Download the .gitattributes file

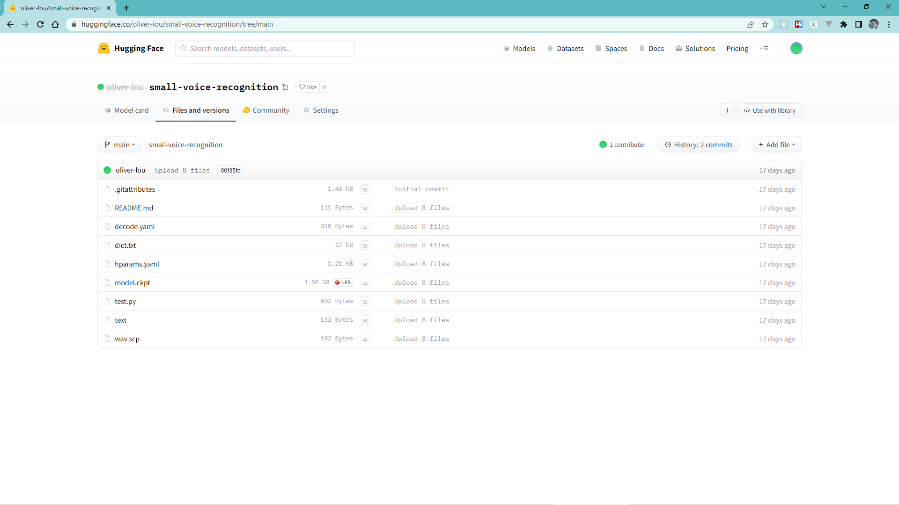coord(365,189)
